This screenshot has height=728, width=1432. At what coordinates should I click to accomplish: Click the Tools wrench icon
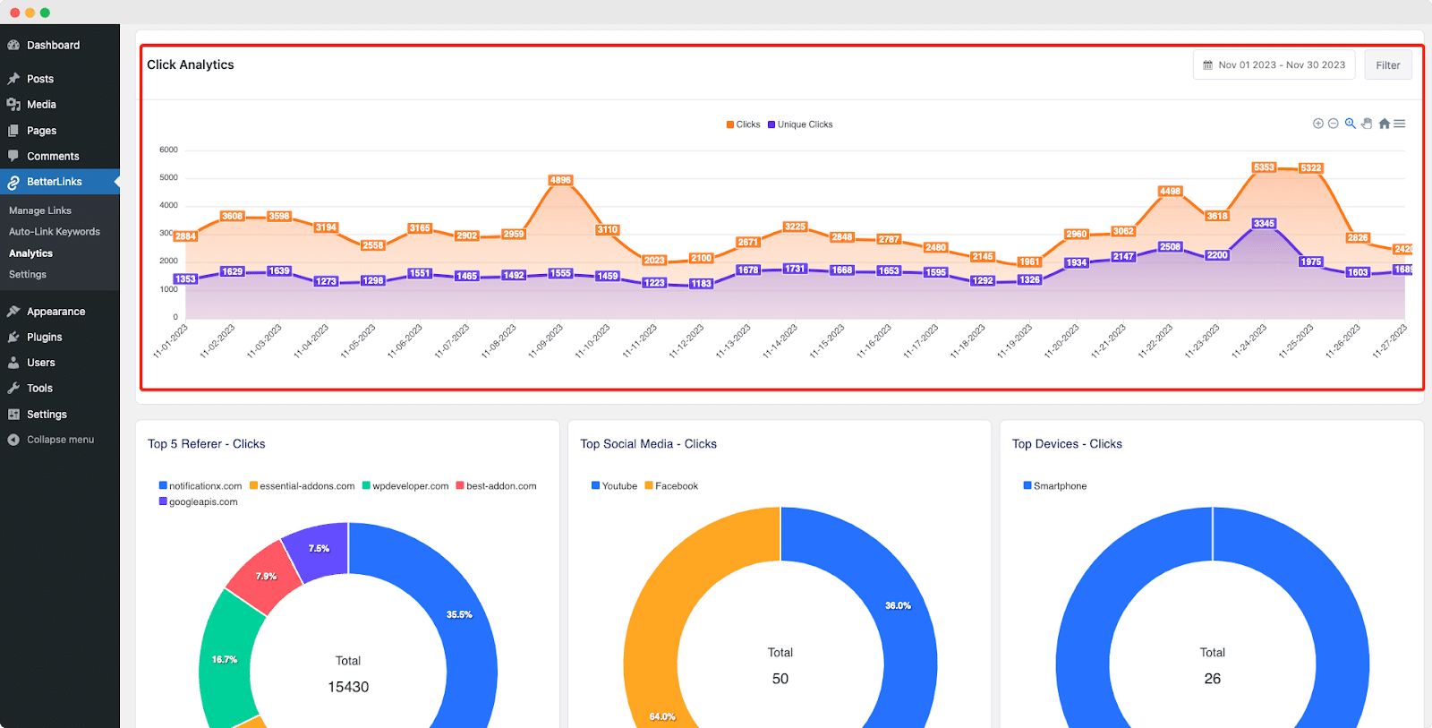click(13, 389)
